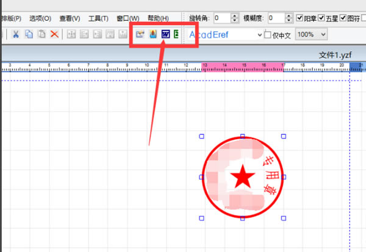This screenshot has height=252, width=366.
Task: Open the 查看(V) menu
Action: point(70,18)
